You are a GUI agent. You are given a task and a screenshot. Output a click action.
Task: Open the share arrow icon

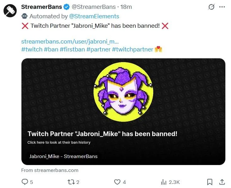coord(222,182)
